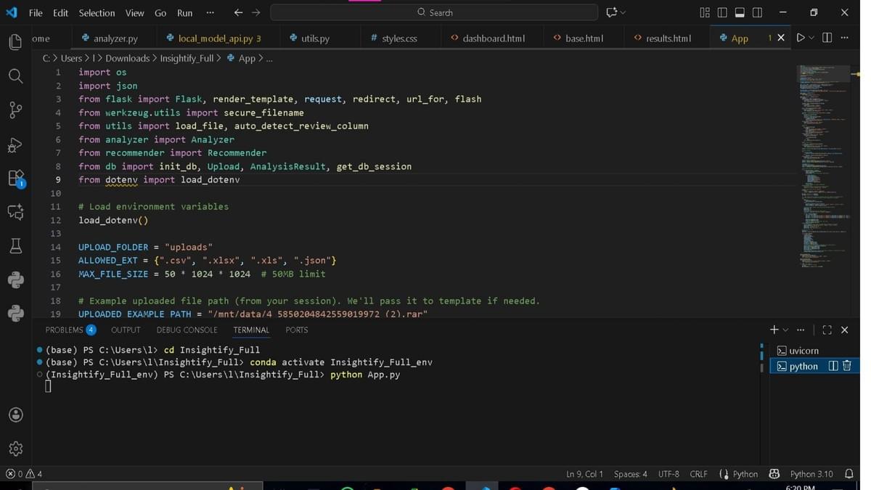The width and height of the screenshot is (871, 490).
Task: Open the new terminal launch profile dropdown
Action: click(x=786, y=330)
